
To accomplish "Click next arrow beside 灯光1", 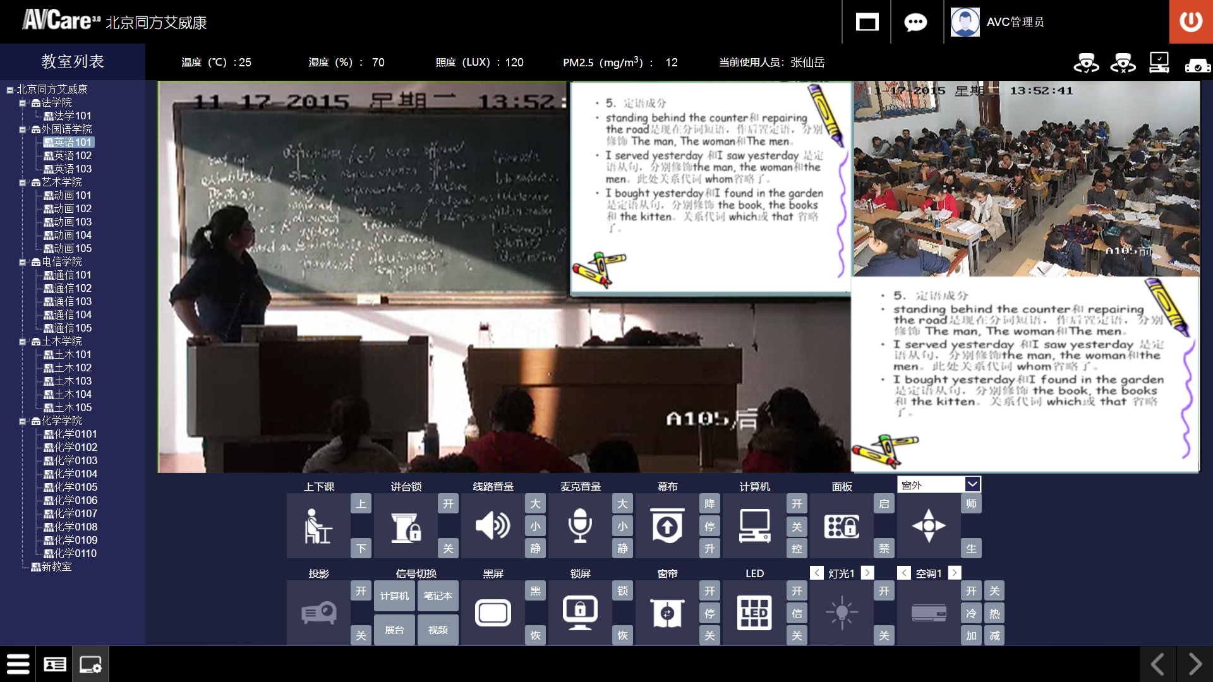I will coord(867,573).
